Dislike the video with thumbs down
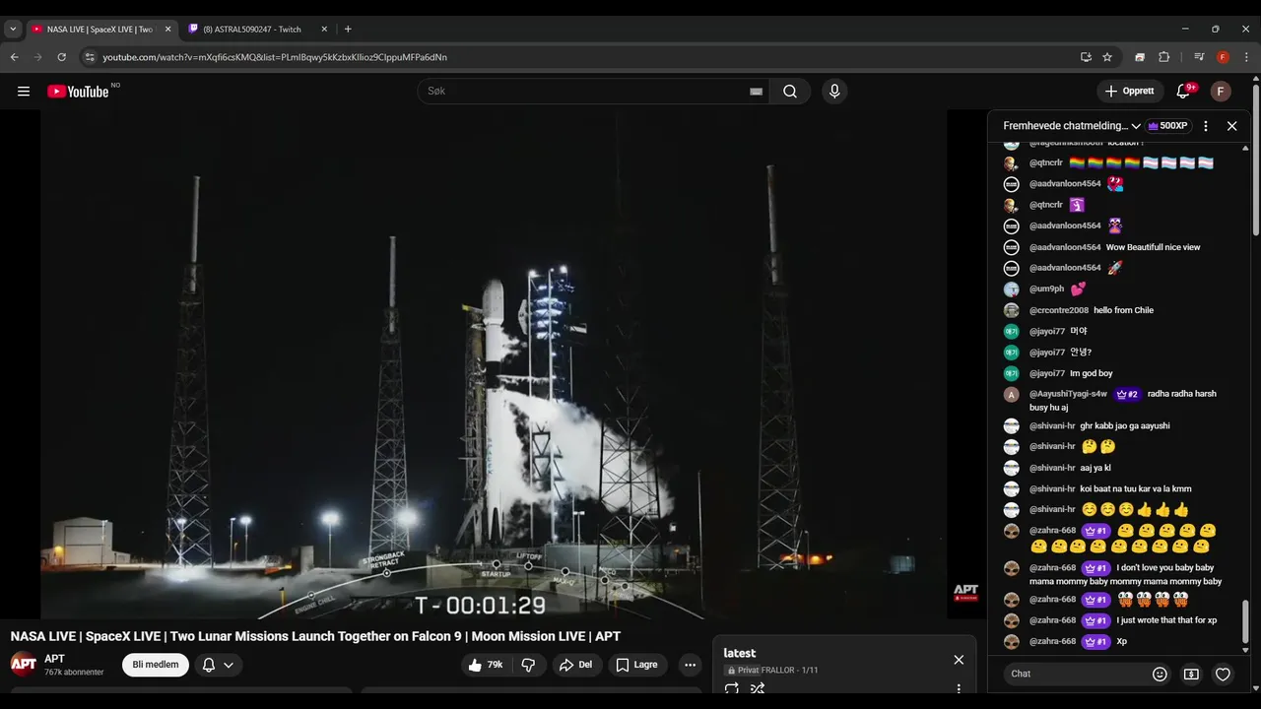This screenshot has width=1261, height=709. (x=528, y=665)
